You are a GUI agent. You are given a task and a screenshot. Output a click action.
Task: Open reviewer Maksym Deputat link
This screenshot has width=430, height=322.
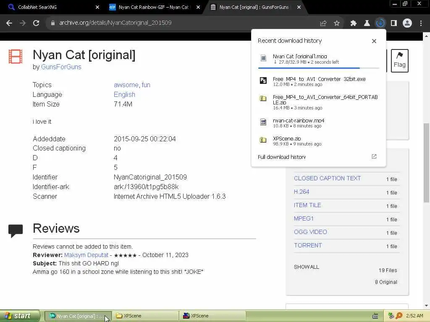click(86, 255)
